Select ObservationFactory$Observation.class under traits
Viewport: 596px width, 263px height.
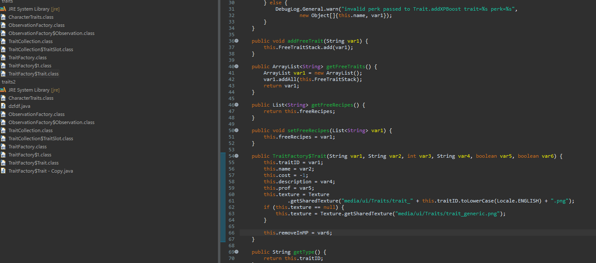pyautogui.click(x=51, y=33)
